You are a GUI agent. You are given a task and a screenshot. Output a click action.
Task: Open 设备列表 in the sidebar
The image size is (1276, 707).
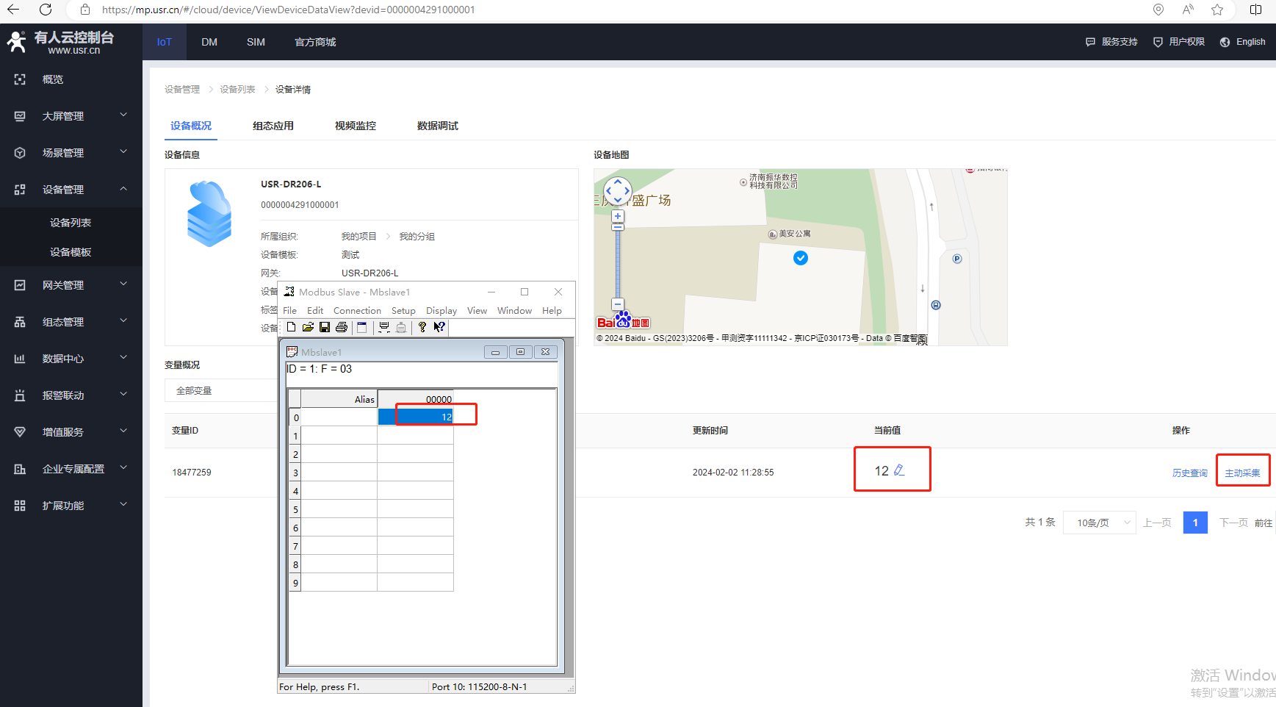tap(71, 222)
